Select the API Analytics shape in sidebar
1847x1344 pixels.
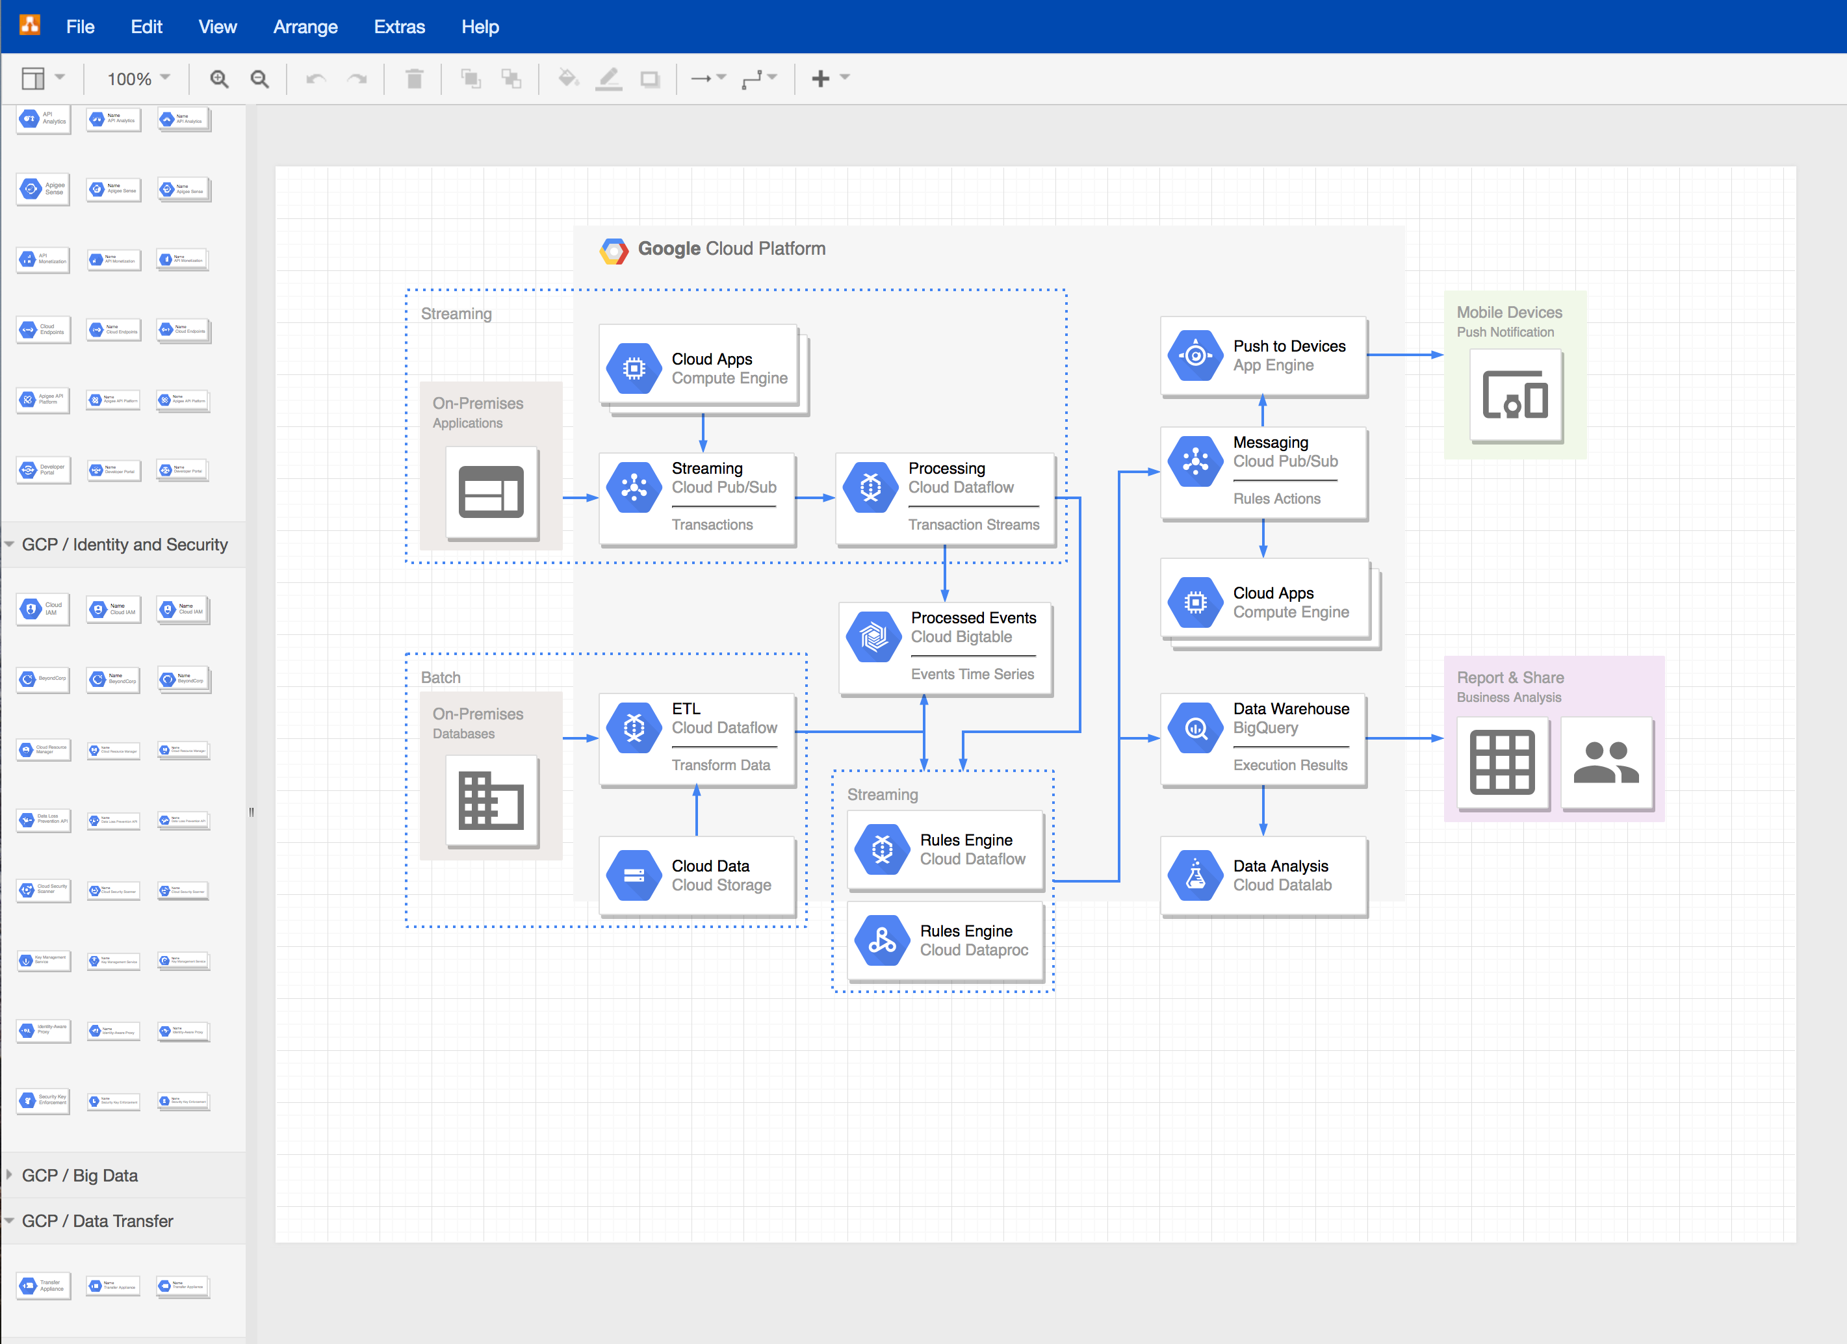coord(43,119)
